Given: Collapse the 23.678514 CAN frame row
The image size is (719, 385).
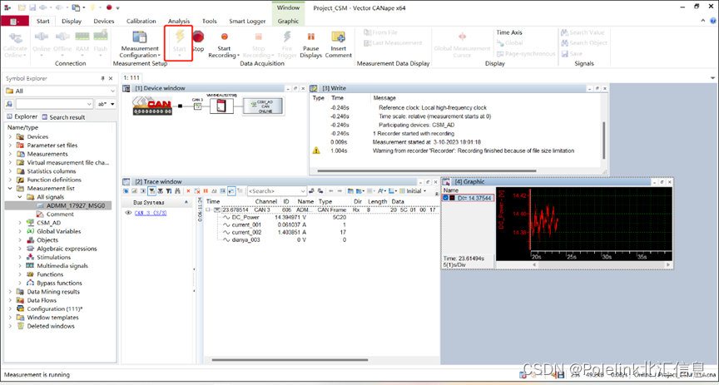Looking at the screenshot, I should [208, 210].
